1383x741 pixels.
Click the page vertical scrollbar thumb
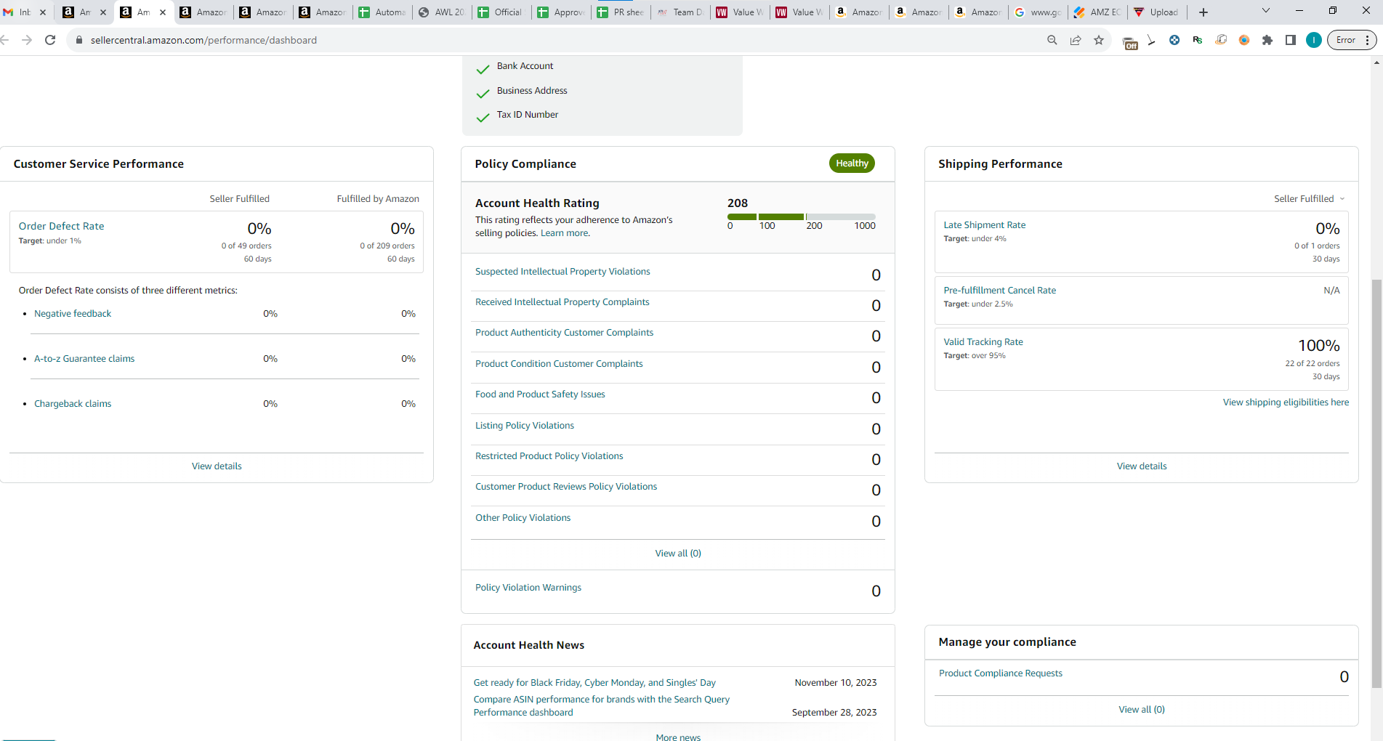coord(1376,483)
